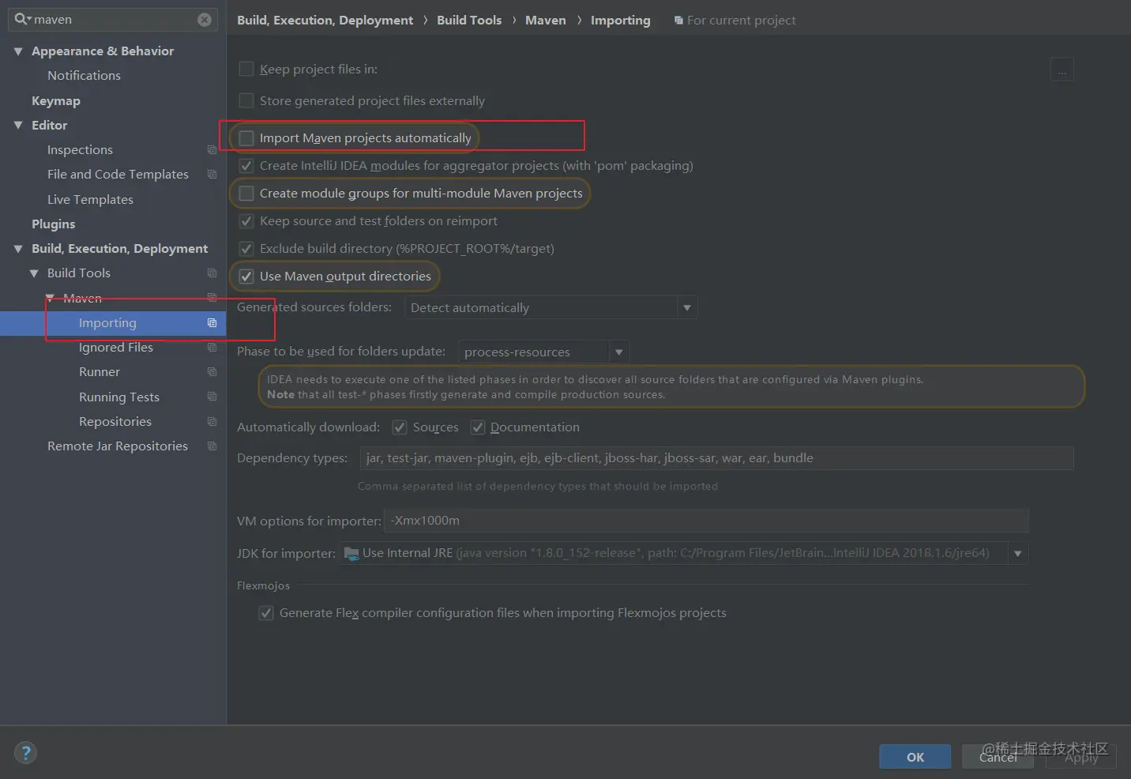
Task: Click VM options for importer field
Action: pos(707,521)
